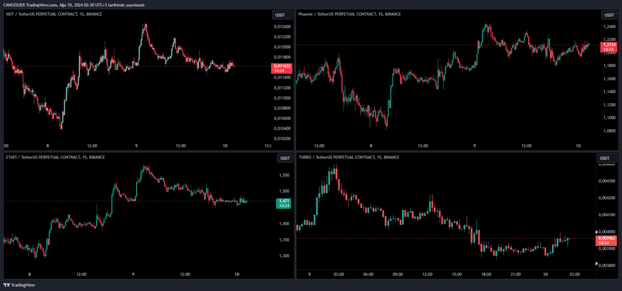
Task: Click the 0,003900 price label on TURBO chart
Action: 606,248
